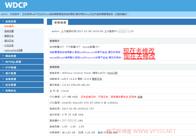Open the 官网论坛 sidebar item

point(11,91)
